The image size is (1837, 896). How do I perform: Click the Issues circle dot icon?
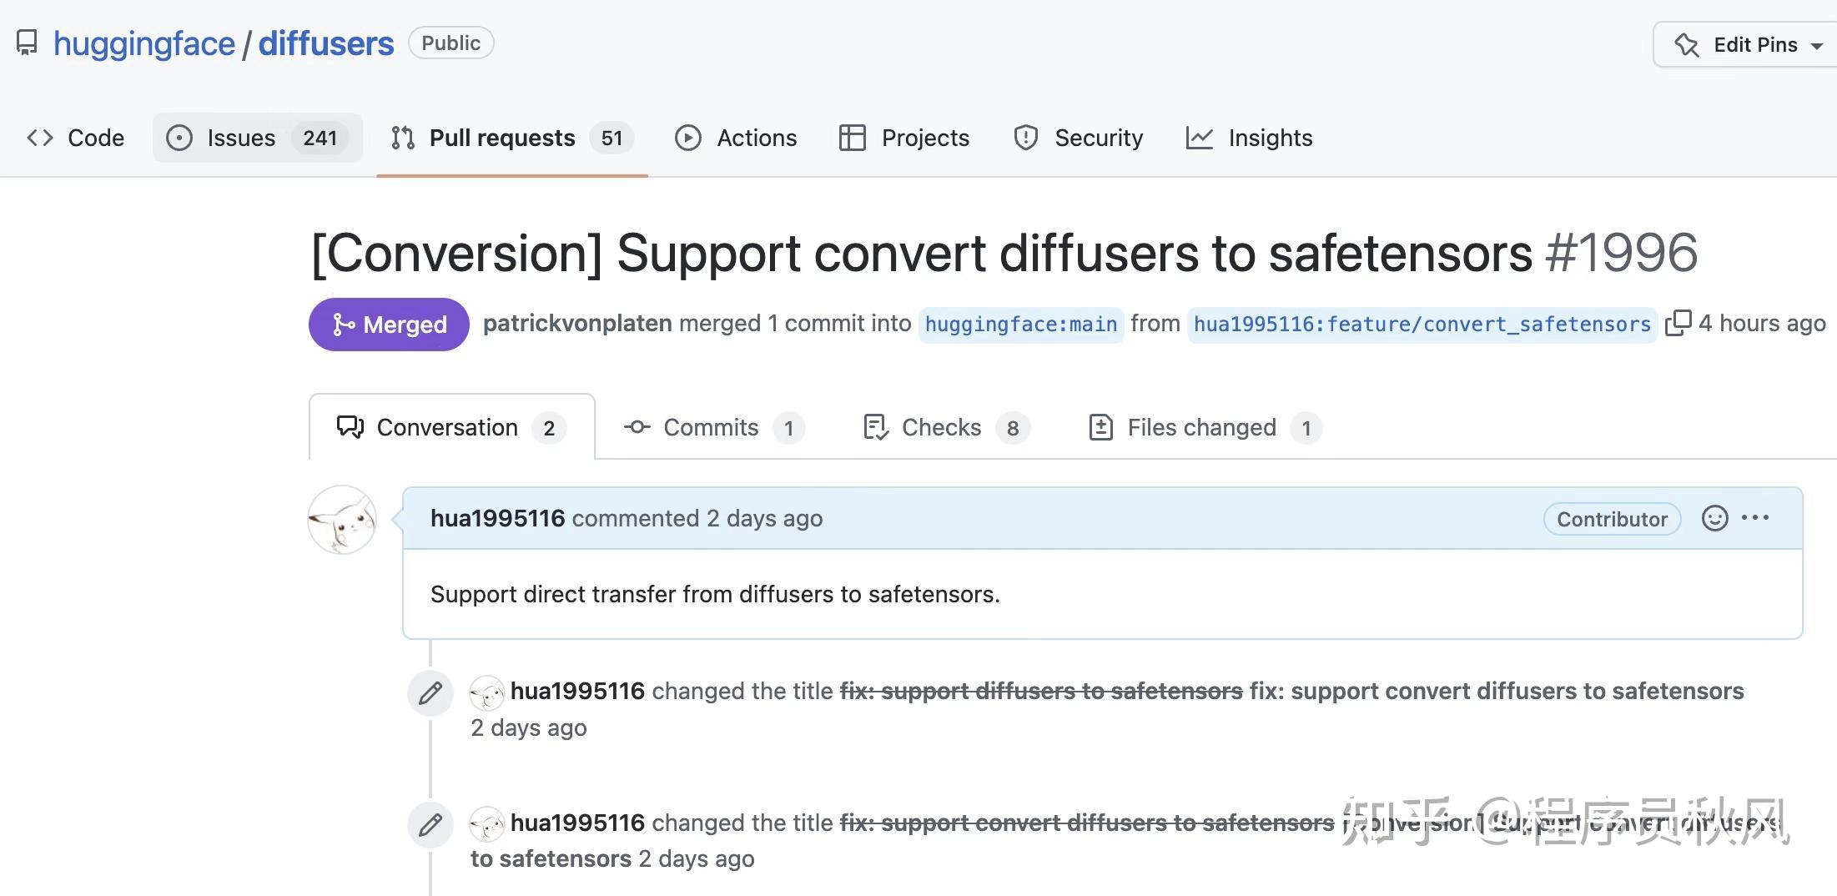(179, 138)
